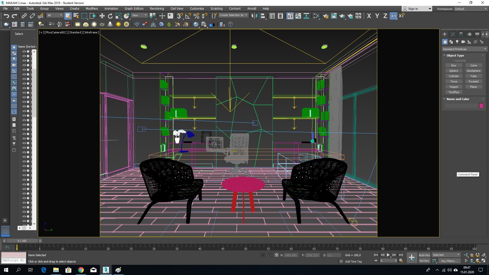Enable the AutoGrid checkbox

(x=453, y=61)
